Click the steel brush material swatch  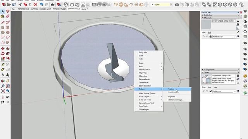coord(206,25)
